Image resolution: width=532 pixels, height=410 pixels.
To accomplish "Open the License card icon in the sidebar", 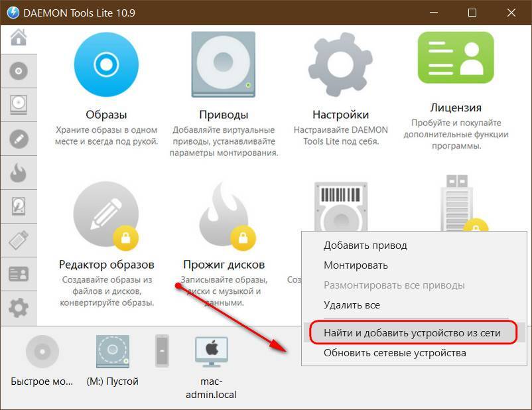I will click(19, 274).
